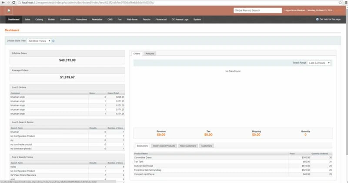Click the Sullivan Sport Coat bestseller row
The image size is (348, 183).
click(233, 166)
